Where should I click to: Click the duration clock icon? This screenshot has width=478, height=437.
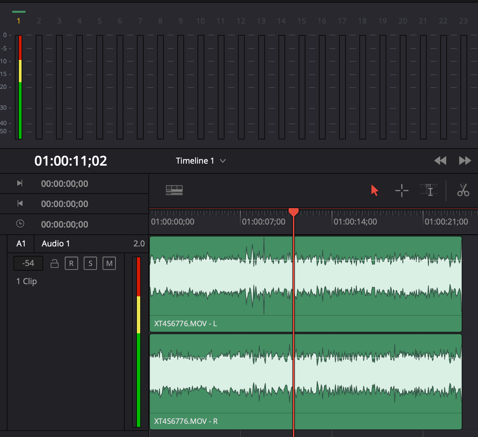(x=20, y=224)
